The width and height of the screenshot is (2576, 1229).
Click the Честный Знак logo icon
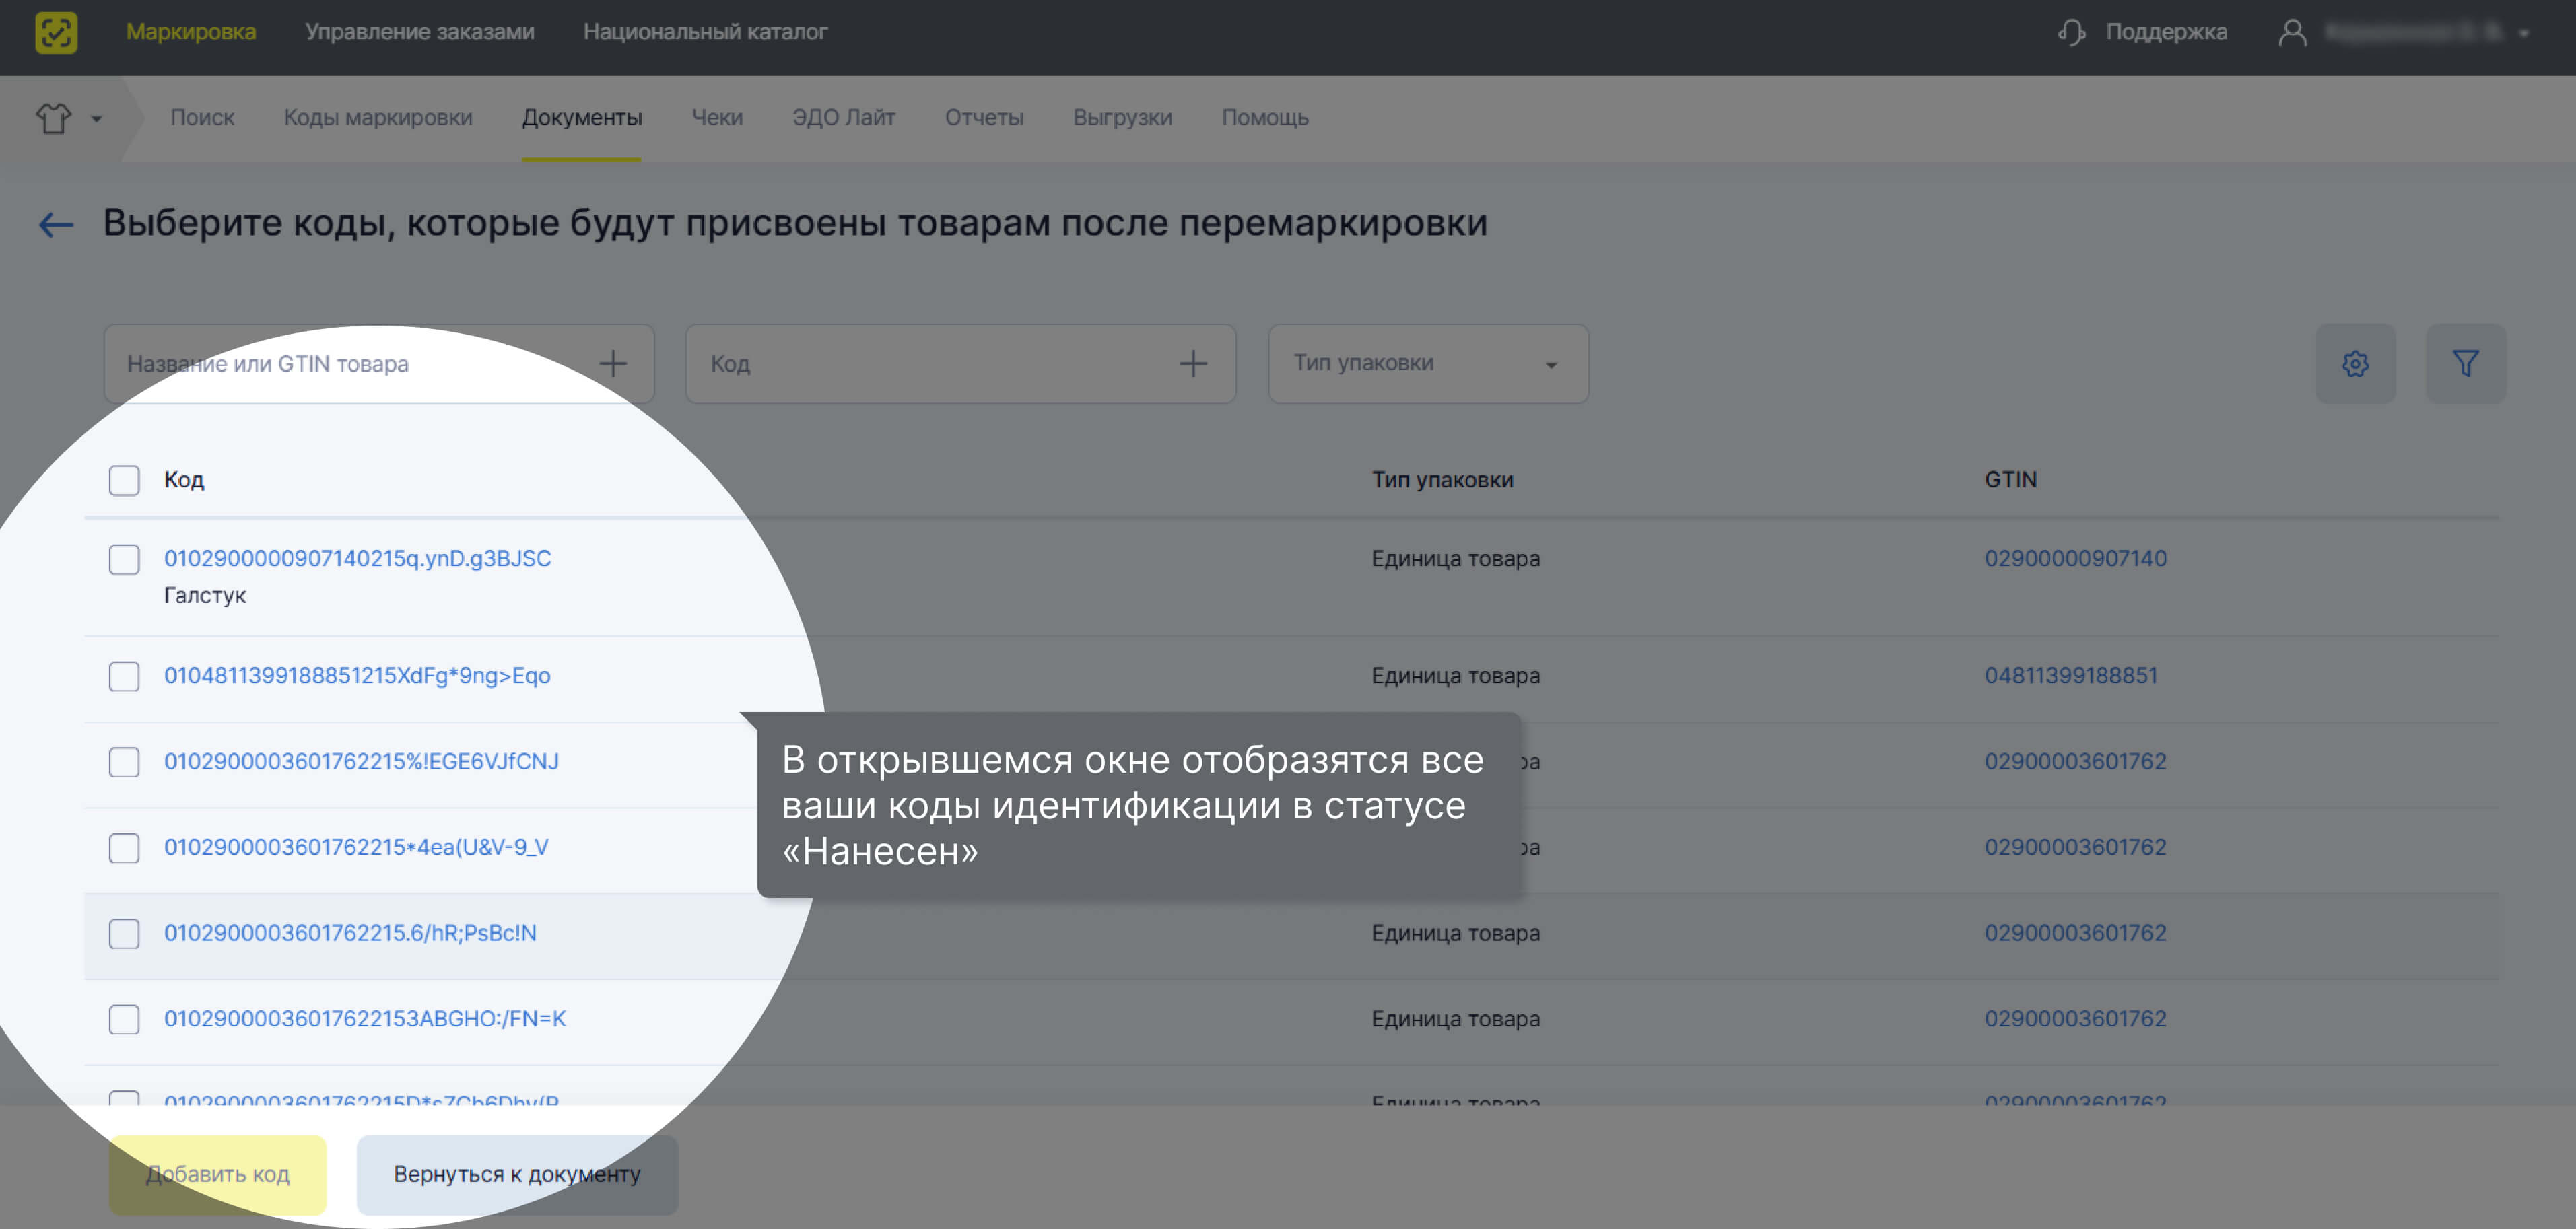point(57,32)
